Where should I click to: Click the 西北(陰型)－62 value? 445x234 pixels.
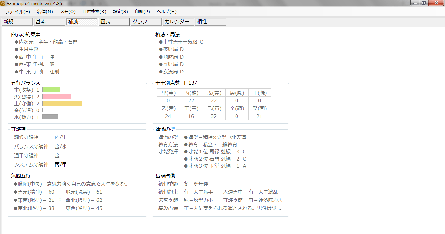pyautogui.click(x=84, y=200)
